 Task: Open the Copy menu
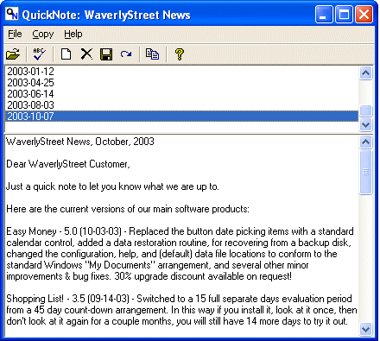coord(43,34)
